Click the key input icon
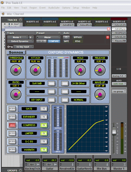This screenshot has height=172, width=131. (x=10, y=47)
